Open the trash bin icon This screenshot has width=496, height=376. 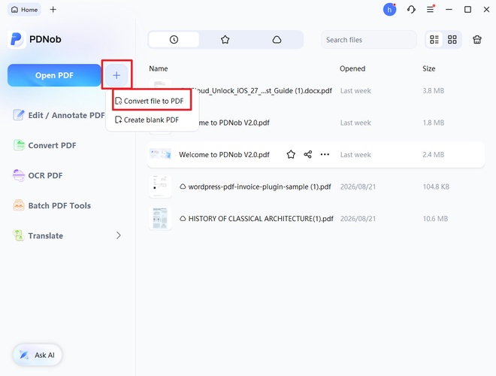pos(477,40)
